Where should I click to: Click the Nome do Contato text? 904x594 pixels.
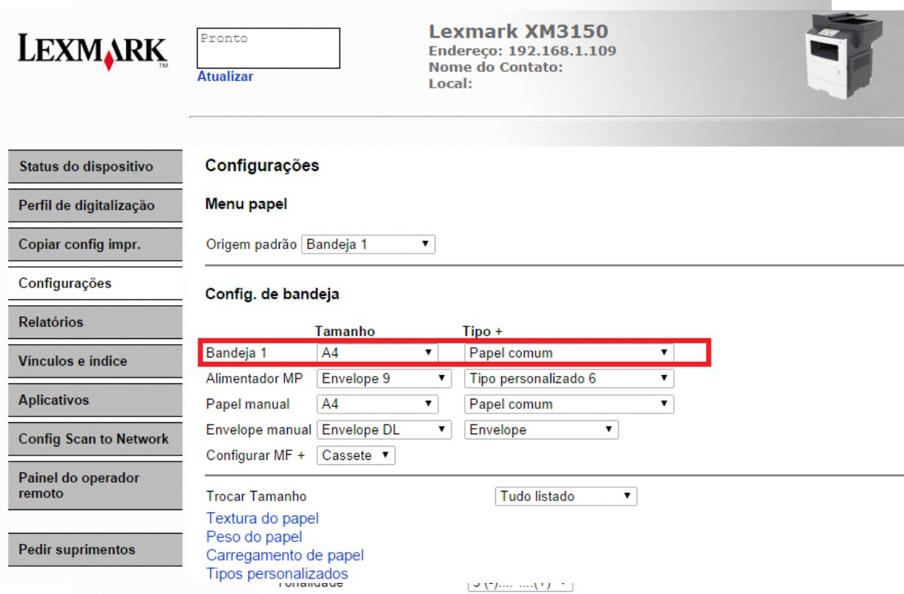click(496, 67)
